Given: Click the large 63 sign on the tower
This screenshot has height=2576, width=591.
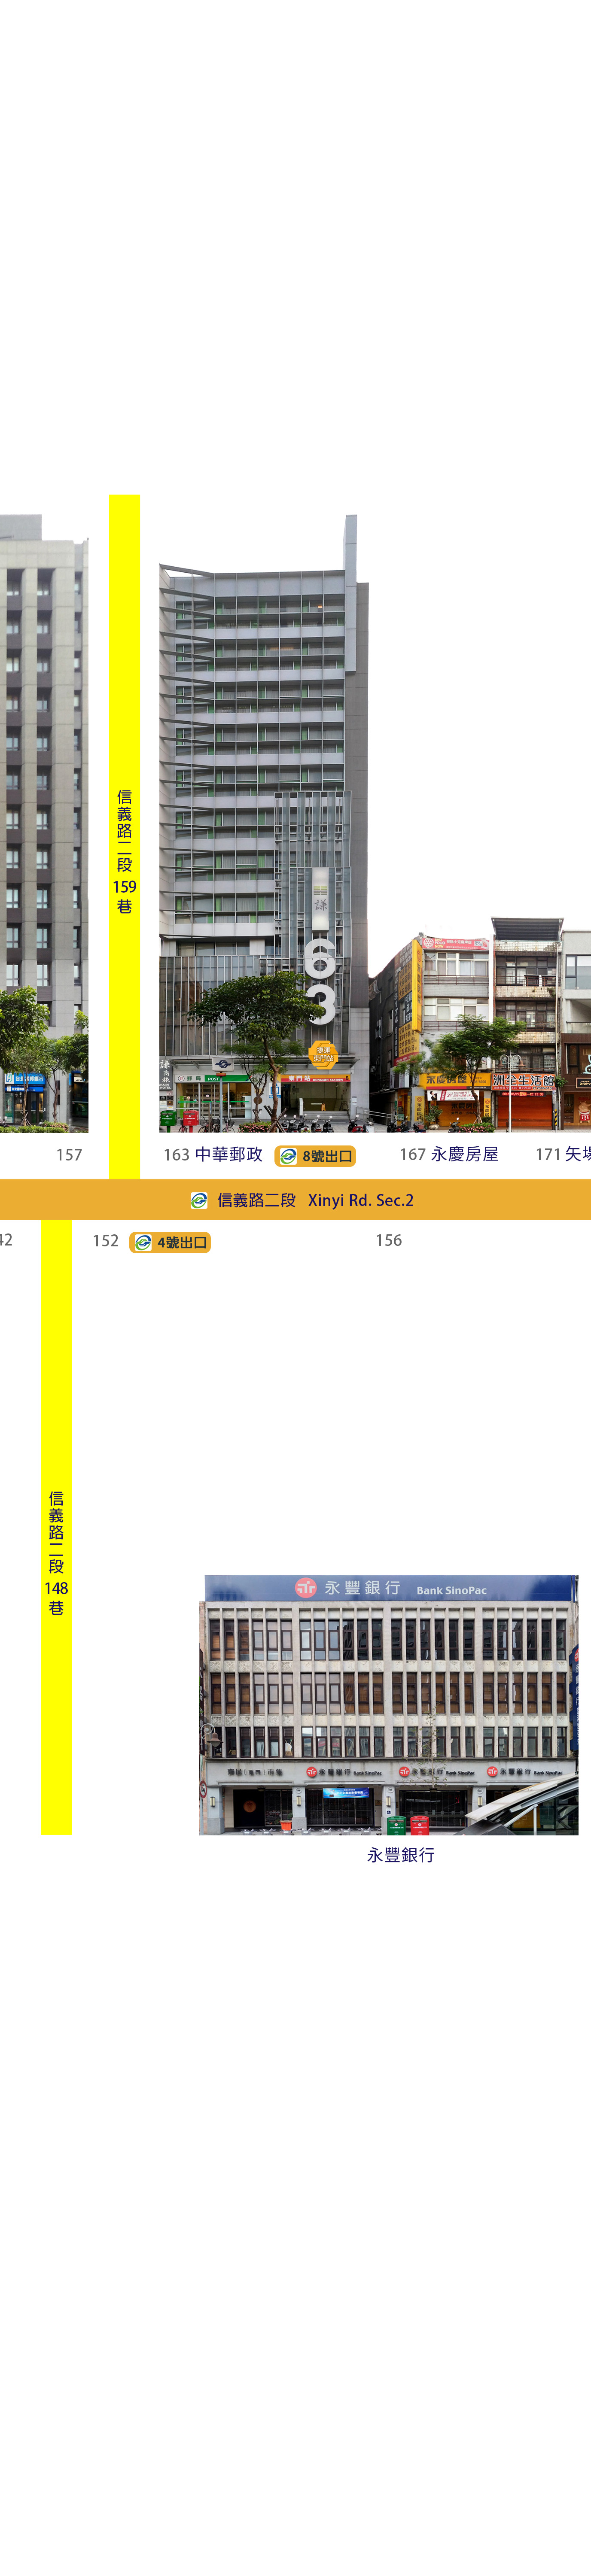Looking at the screenshot, I should (x=320, y=981).
